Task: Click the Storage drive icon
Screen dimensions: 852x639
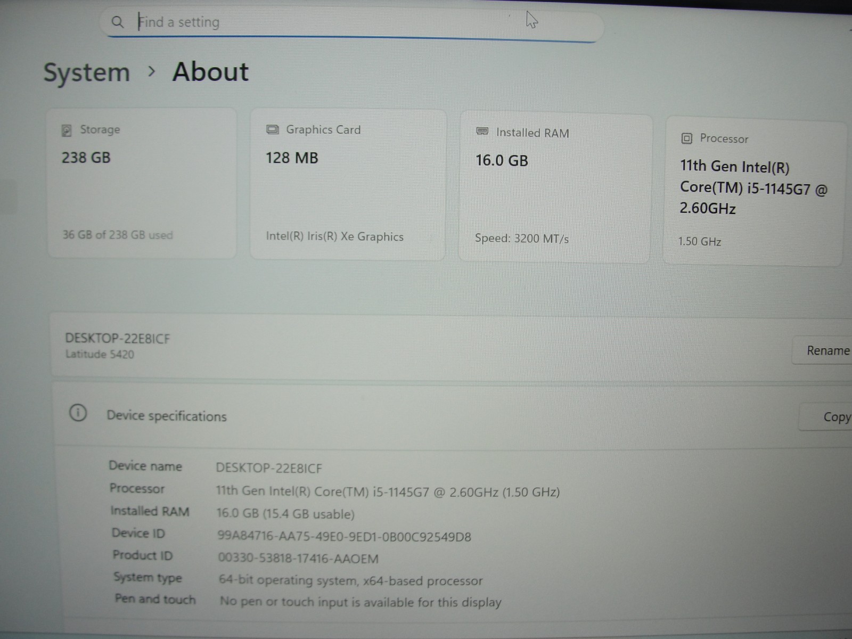Action: 67,130
